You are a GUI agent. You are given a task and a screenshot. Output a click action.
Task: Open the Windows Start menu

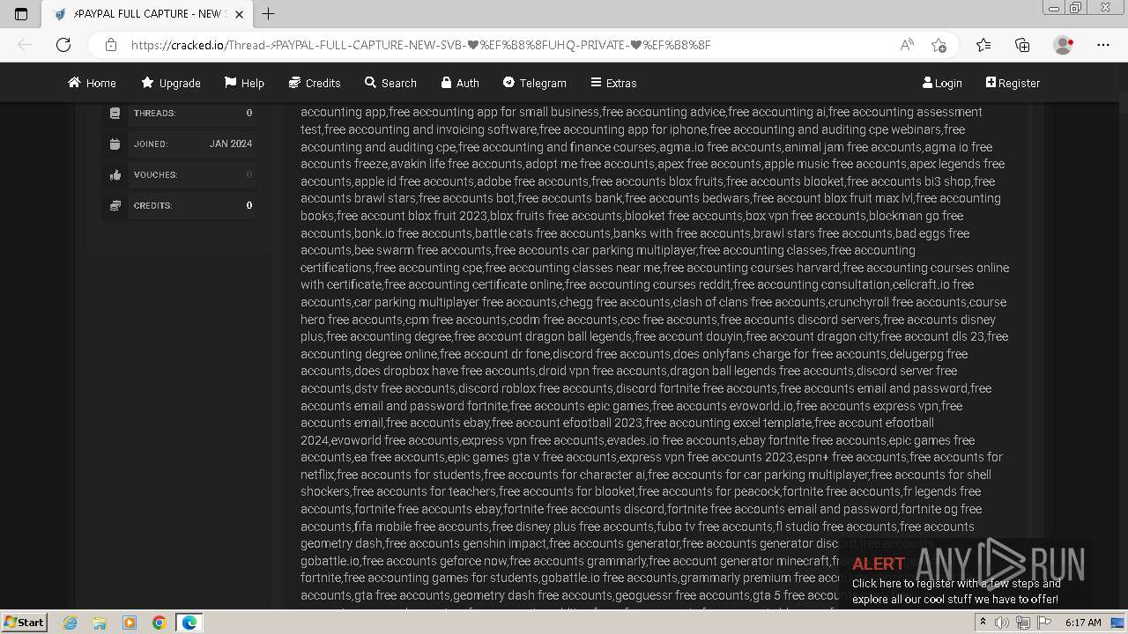point(24,622)
